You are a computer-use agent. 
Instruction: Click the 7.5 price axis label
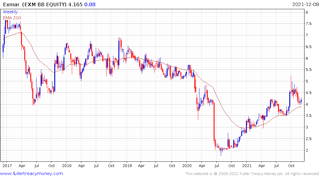(x=308, y=24)
